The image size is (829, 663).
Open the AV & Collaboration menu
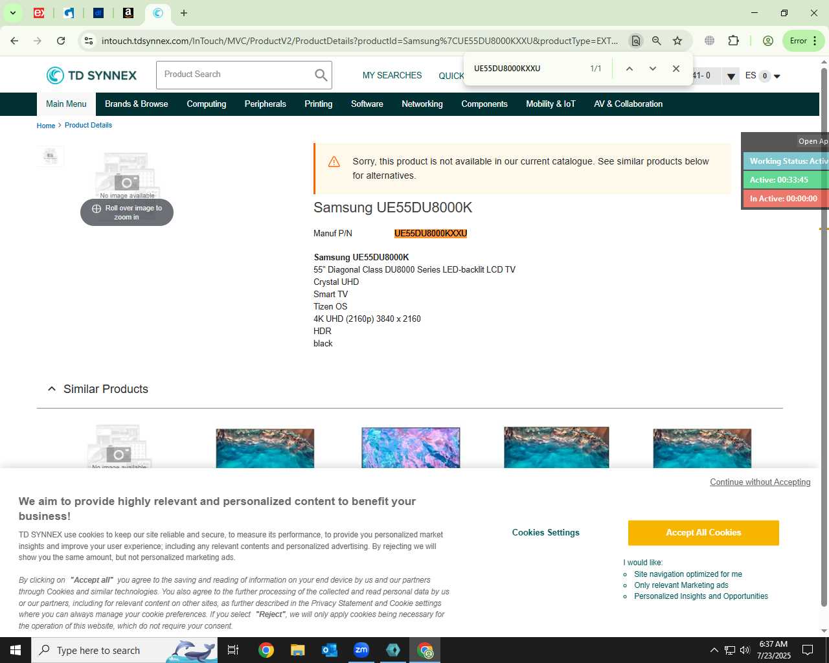628,104
